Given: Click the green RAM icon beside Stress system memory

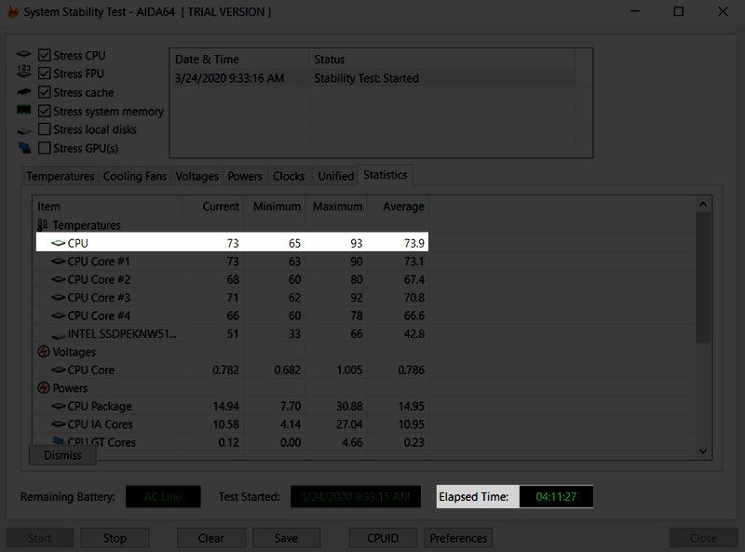Looking at the screenshot, I should click(24, 110).
